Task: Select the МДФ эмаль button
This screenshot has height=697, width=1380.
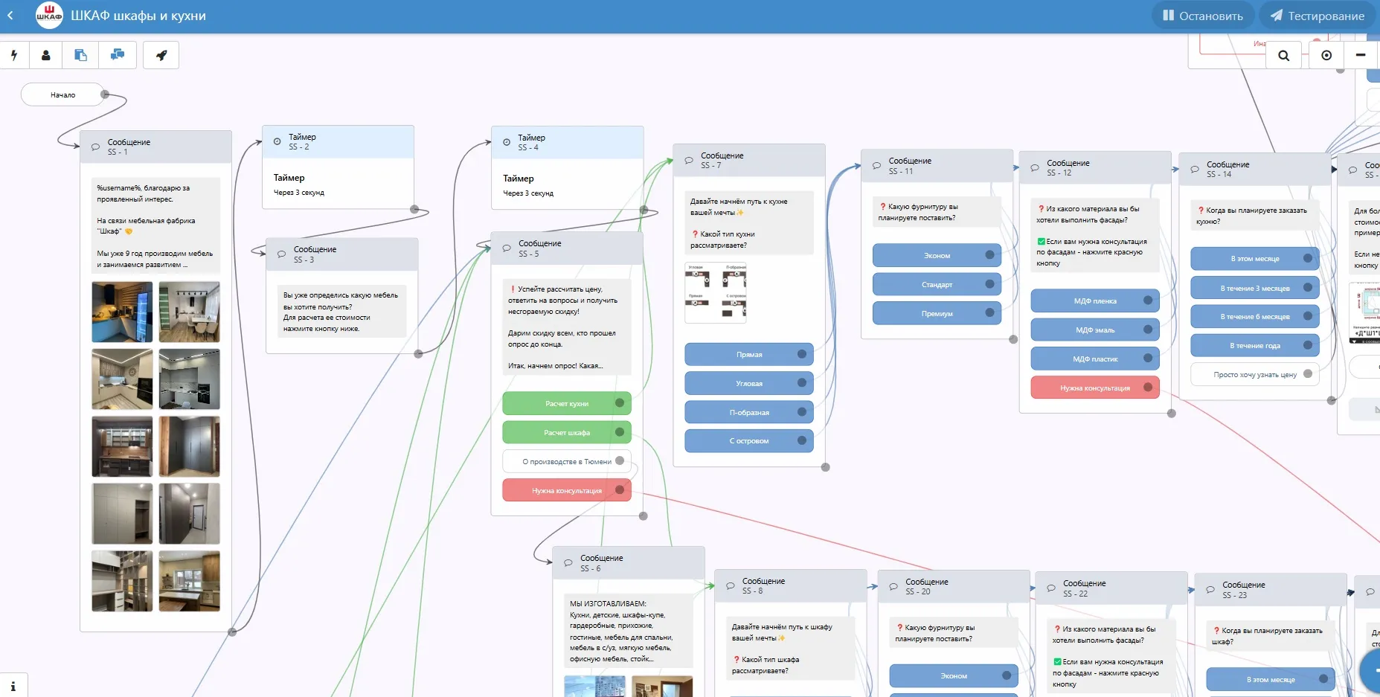Action: tap(1094, 330)
